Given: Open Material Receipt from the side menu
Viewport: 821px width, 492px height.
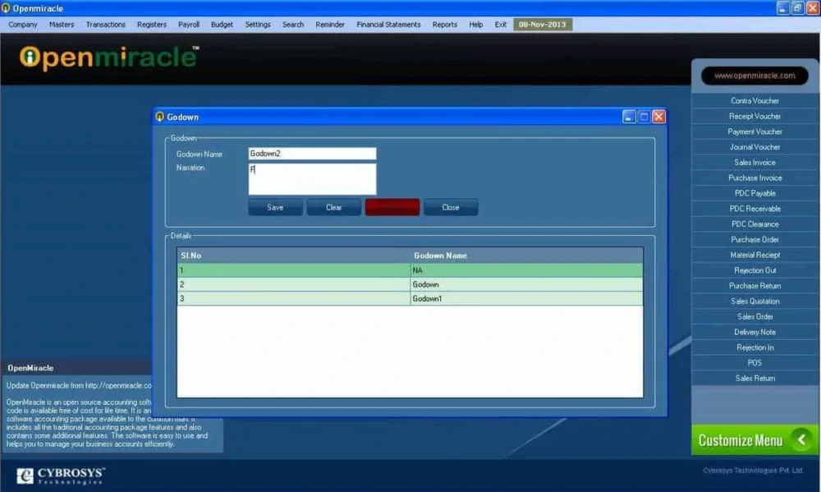Looking at the screenshot, I should tap(754, 255).
